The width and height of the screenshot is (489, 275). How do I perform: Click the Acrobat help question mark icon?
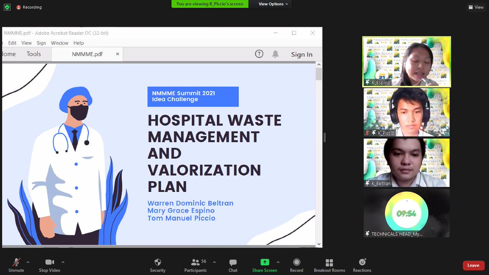(259, 54)
